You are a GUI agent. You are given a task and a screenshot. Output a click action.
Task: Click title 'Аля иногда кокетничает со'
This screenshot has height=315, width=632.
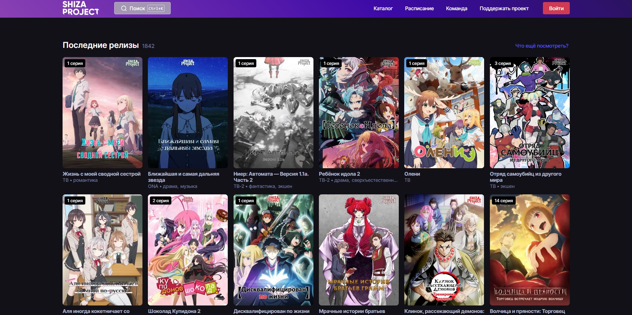click(x=96, y=311)
